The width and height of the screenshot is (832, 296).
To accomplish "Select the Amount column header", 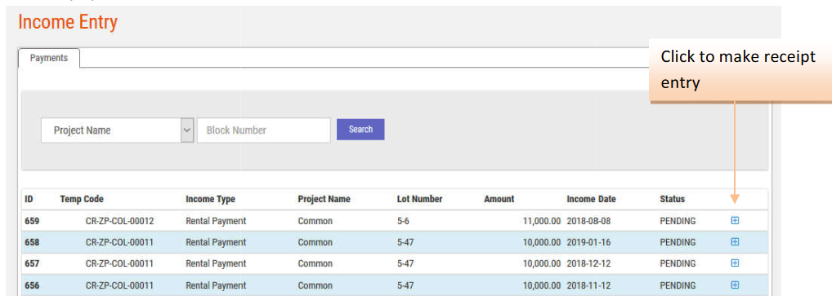I will click(499, 199).
